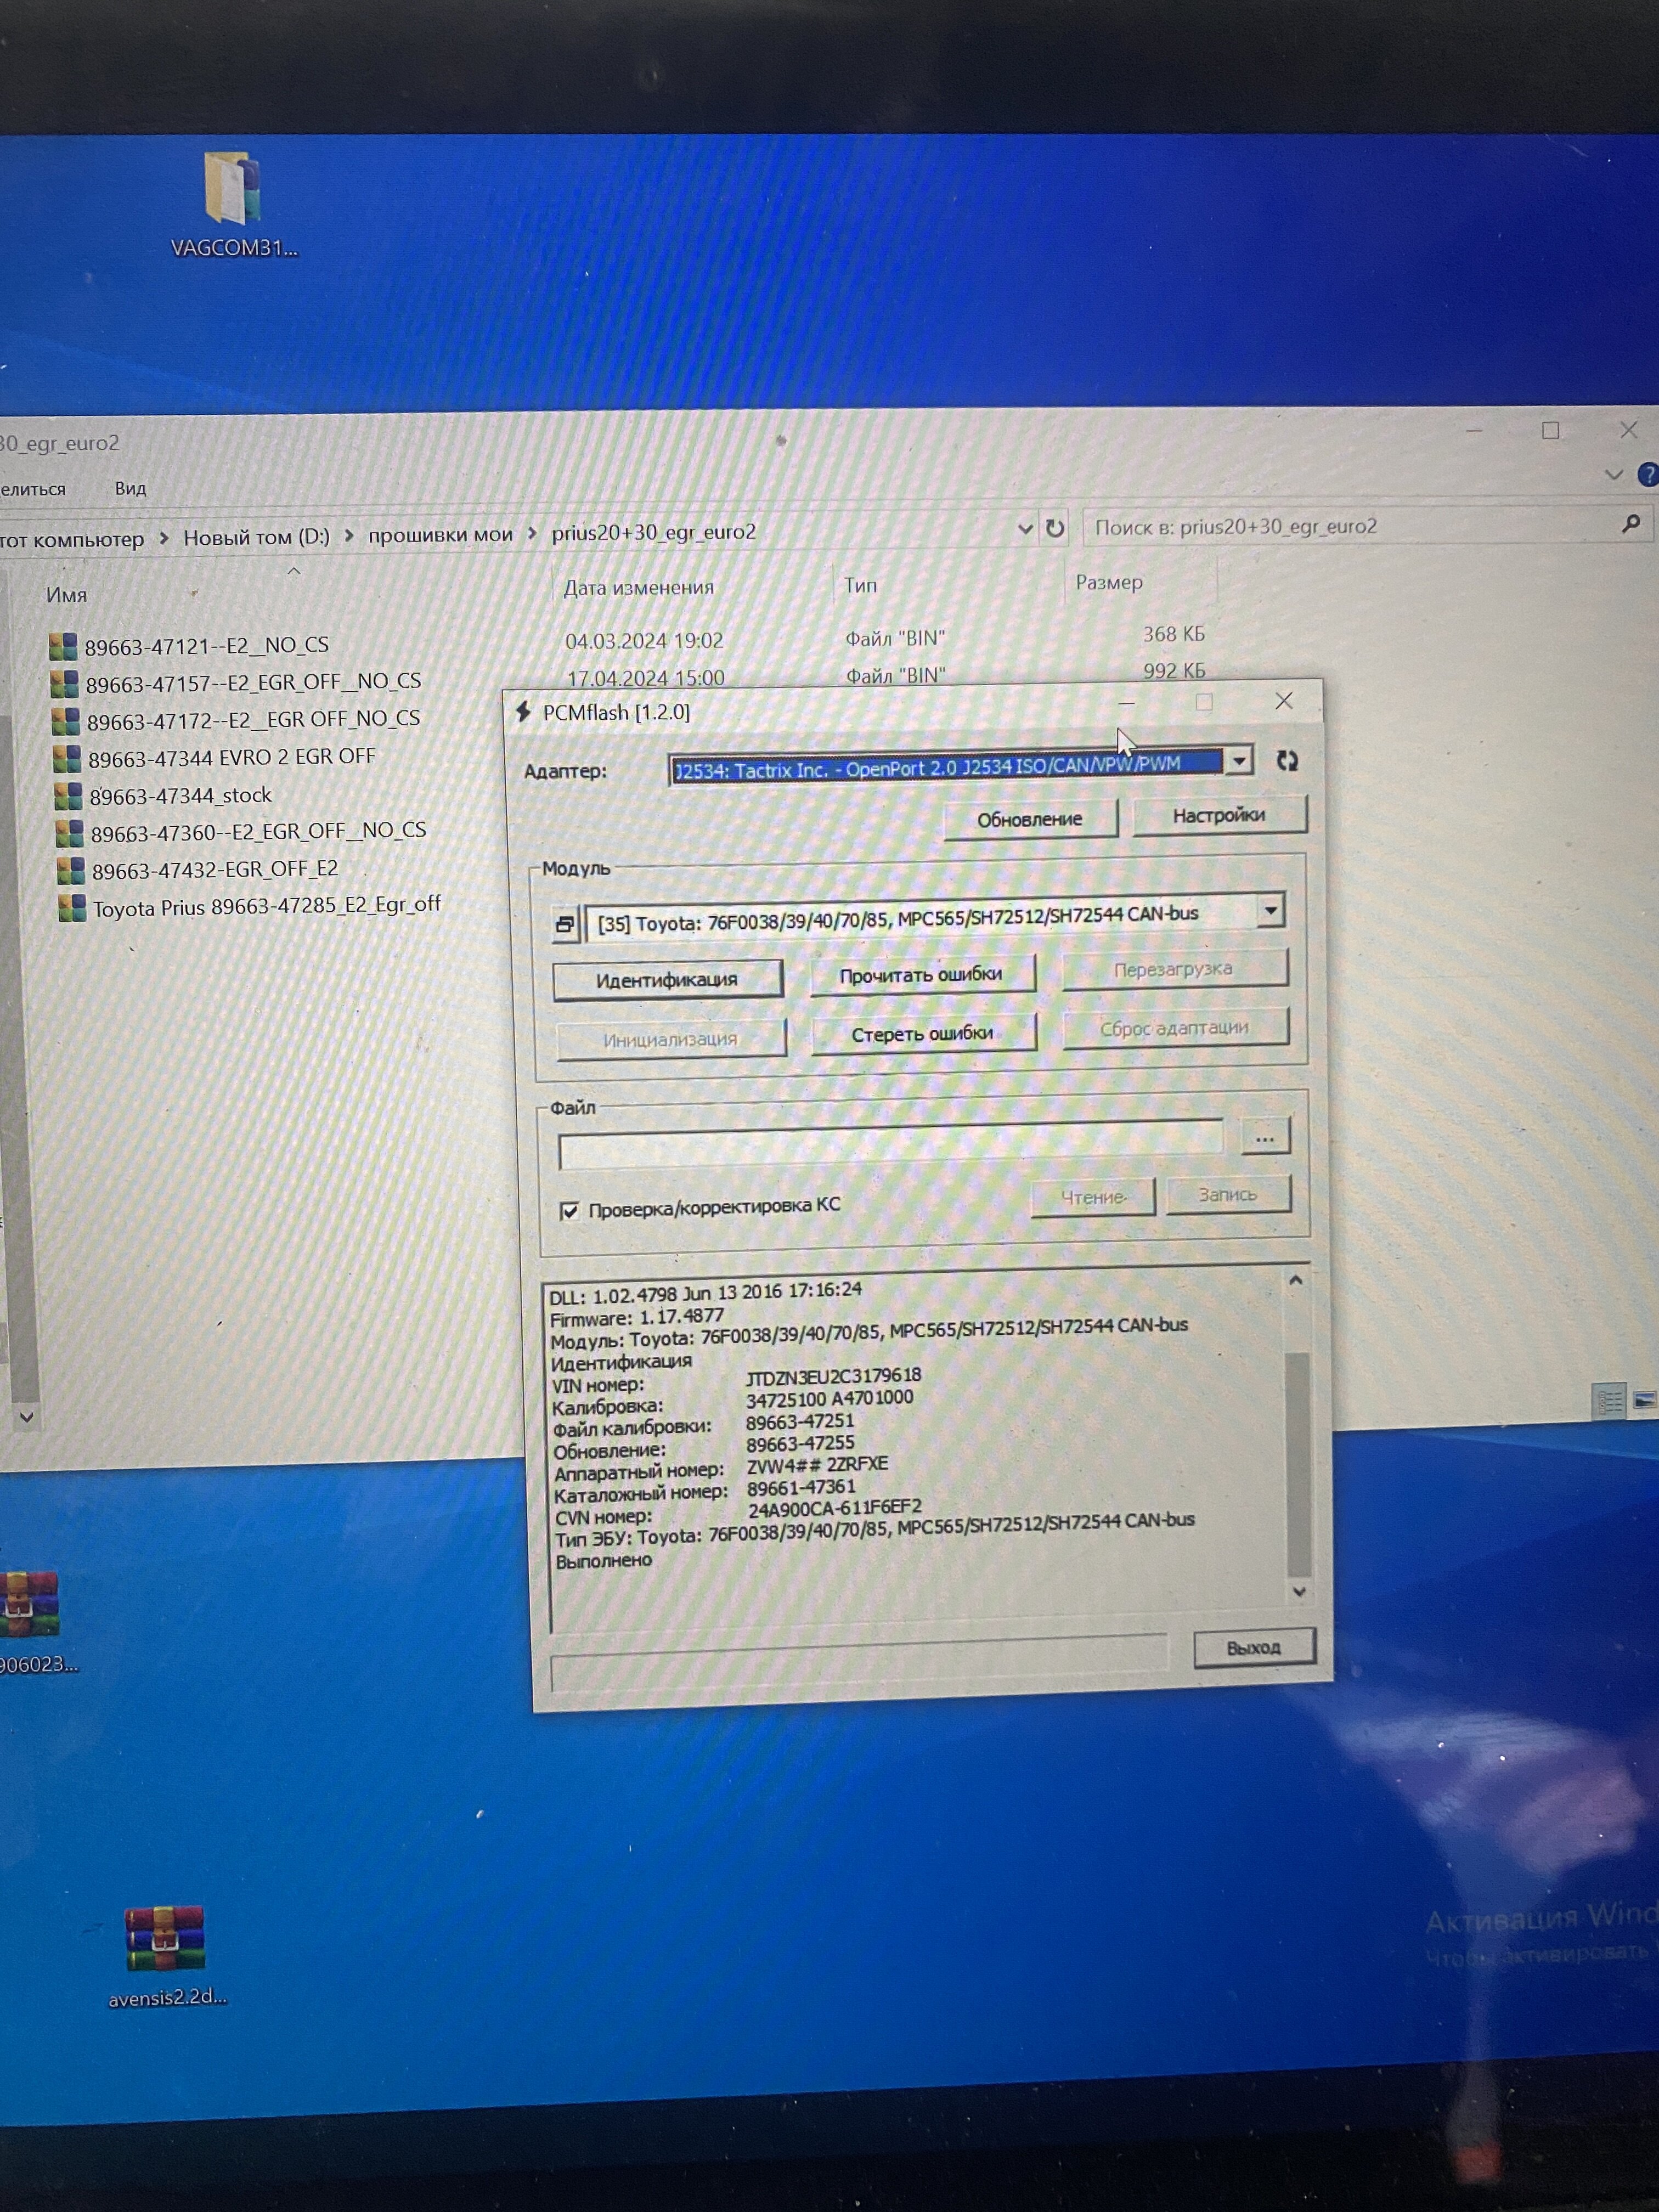This screenshot has height=2212, width=1659.
Task: Click module list popup icon
Action: pyautogui.click(x=565, y=924)
